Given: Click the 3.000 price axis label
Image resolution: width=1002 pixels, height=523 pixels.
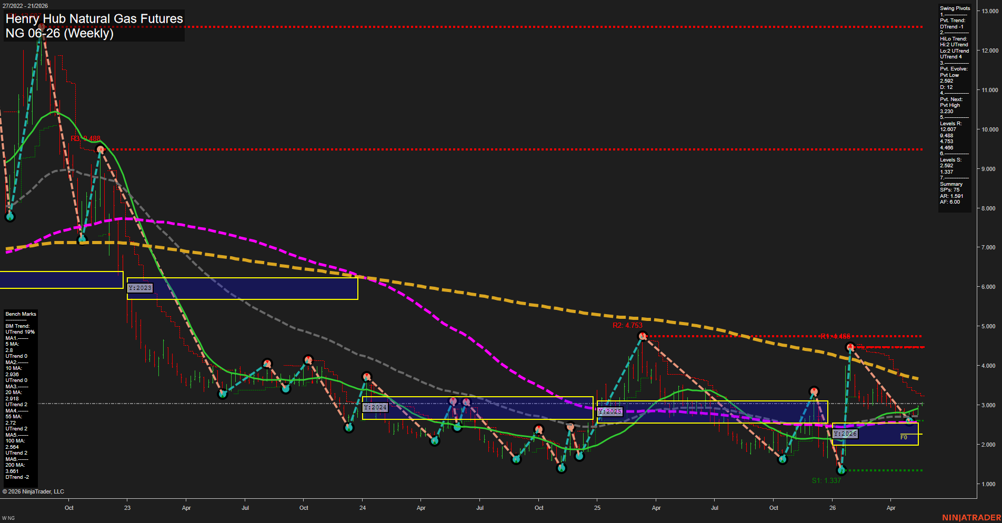Looking at the screenshot, I should point(988,405).
